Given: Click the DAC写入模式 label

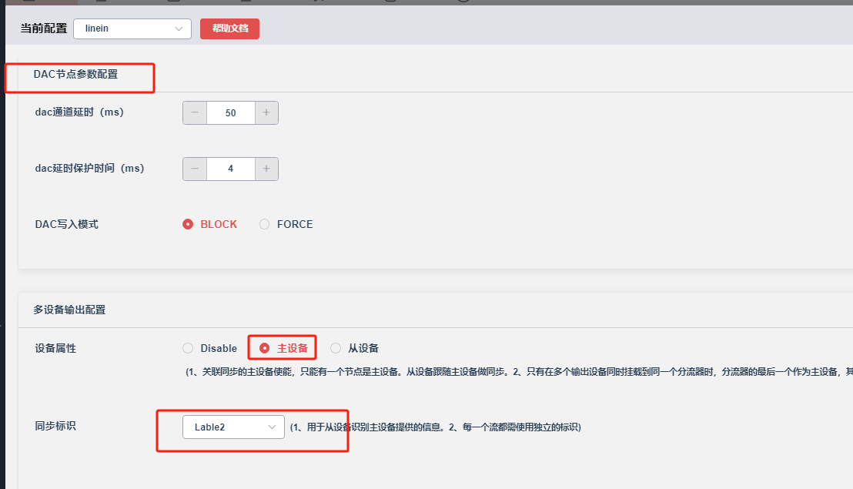Looking at the screenshot, I should (66, 224).
